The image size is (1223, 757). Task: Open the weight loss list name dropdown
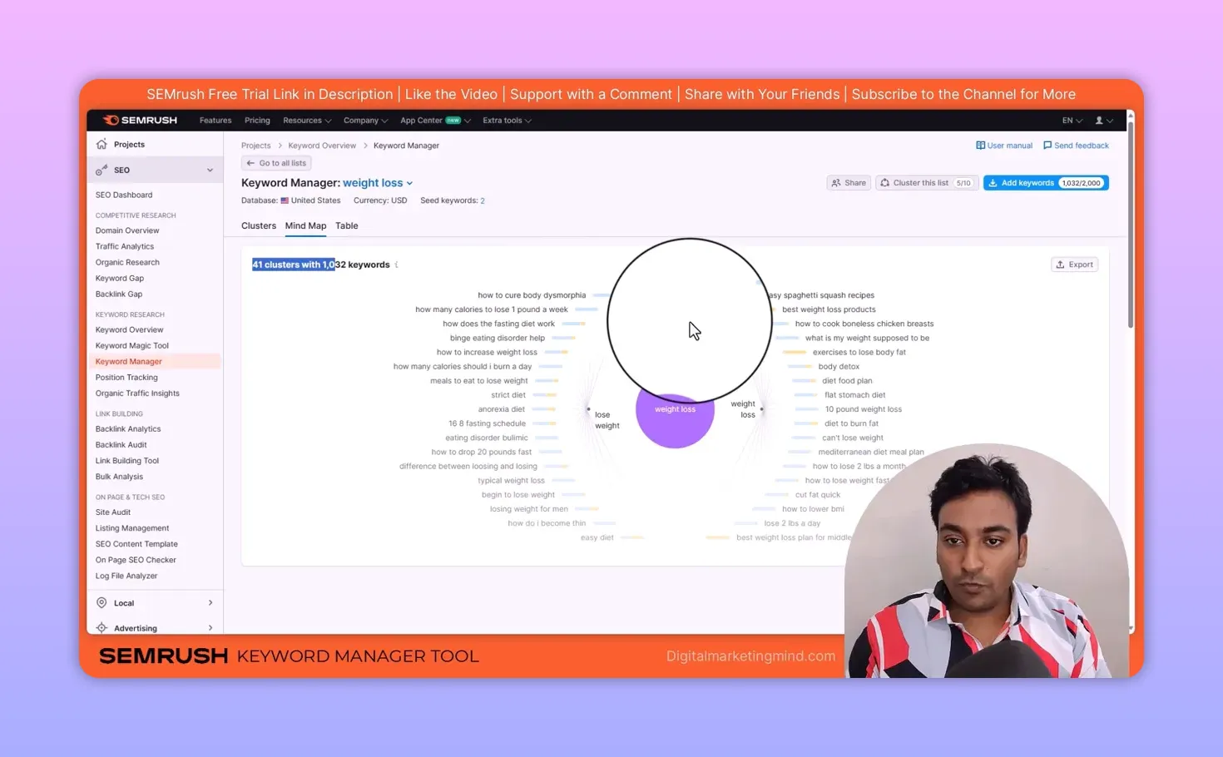378,183
